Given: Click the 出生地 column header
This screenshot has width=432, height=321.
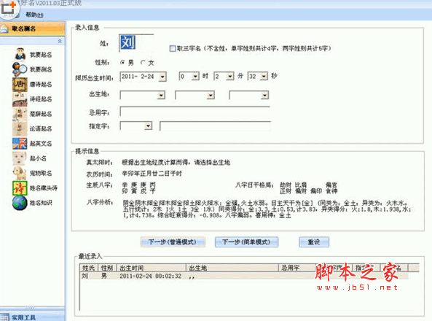Looking at the screenshot, I should pos(232,268).
